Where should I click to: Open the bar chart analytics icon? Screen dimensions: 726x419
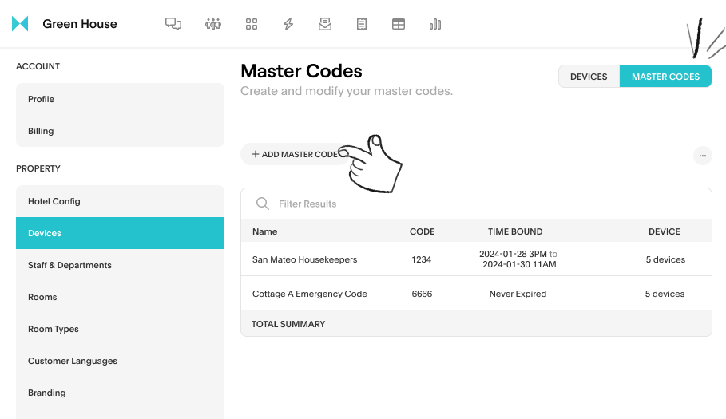(x=435, y=24)
